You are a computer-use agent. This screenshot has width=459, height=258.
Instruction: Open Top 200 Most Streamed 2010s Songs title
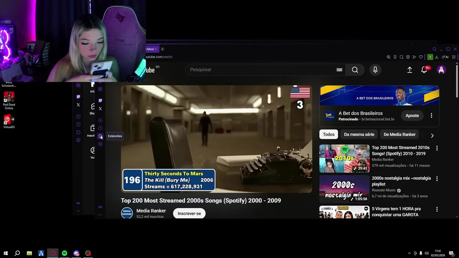pyautogui.click(x=401, y=150)
